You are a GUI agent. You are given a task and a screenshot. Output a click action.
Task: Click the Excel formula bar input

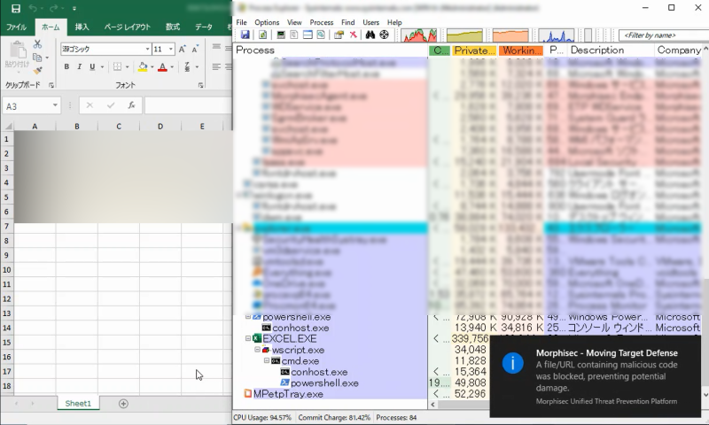click(x=189, y=105)
